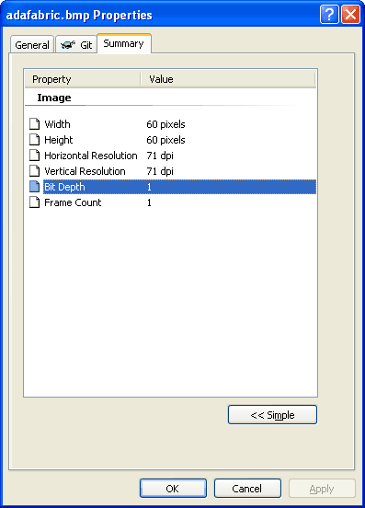Click the icon next to Horizontal Resolution
The height and width of the screenshot is (508, 365).
[x=35, y=156]
